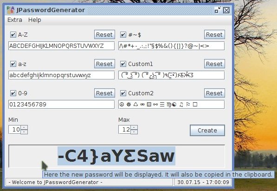
Task: Click the window maximize/restore icon
Action: click(x=218, y=10)
